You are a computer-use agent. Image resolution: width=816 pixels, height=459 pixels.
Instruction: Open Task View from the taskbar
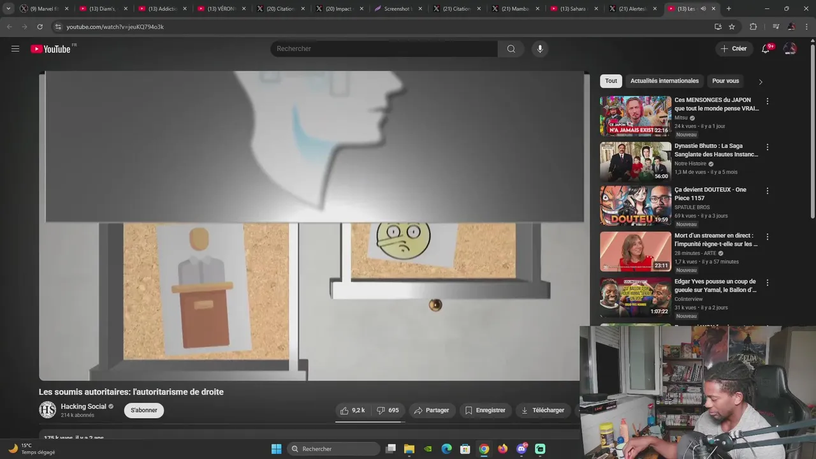click(391, 449)
